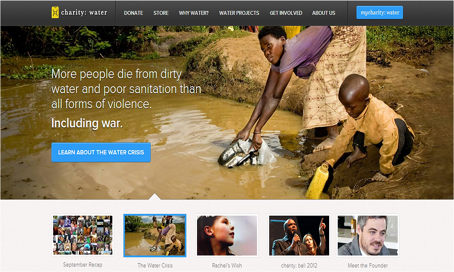This screenshot has height=272, width=454.
Task: Select the September Recap collage thumbnail
Action: click(x=83, y=235)
